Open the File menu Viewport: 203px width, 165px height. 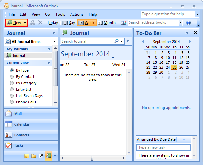coord(12,14)
